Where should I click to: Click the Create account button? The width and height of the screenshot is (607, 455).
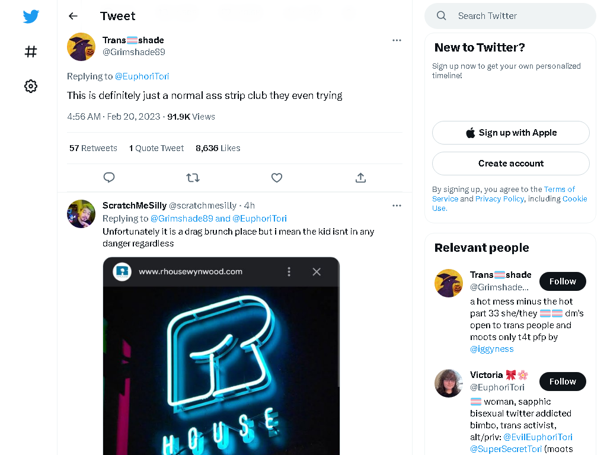tap(511, 164)
